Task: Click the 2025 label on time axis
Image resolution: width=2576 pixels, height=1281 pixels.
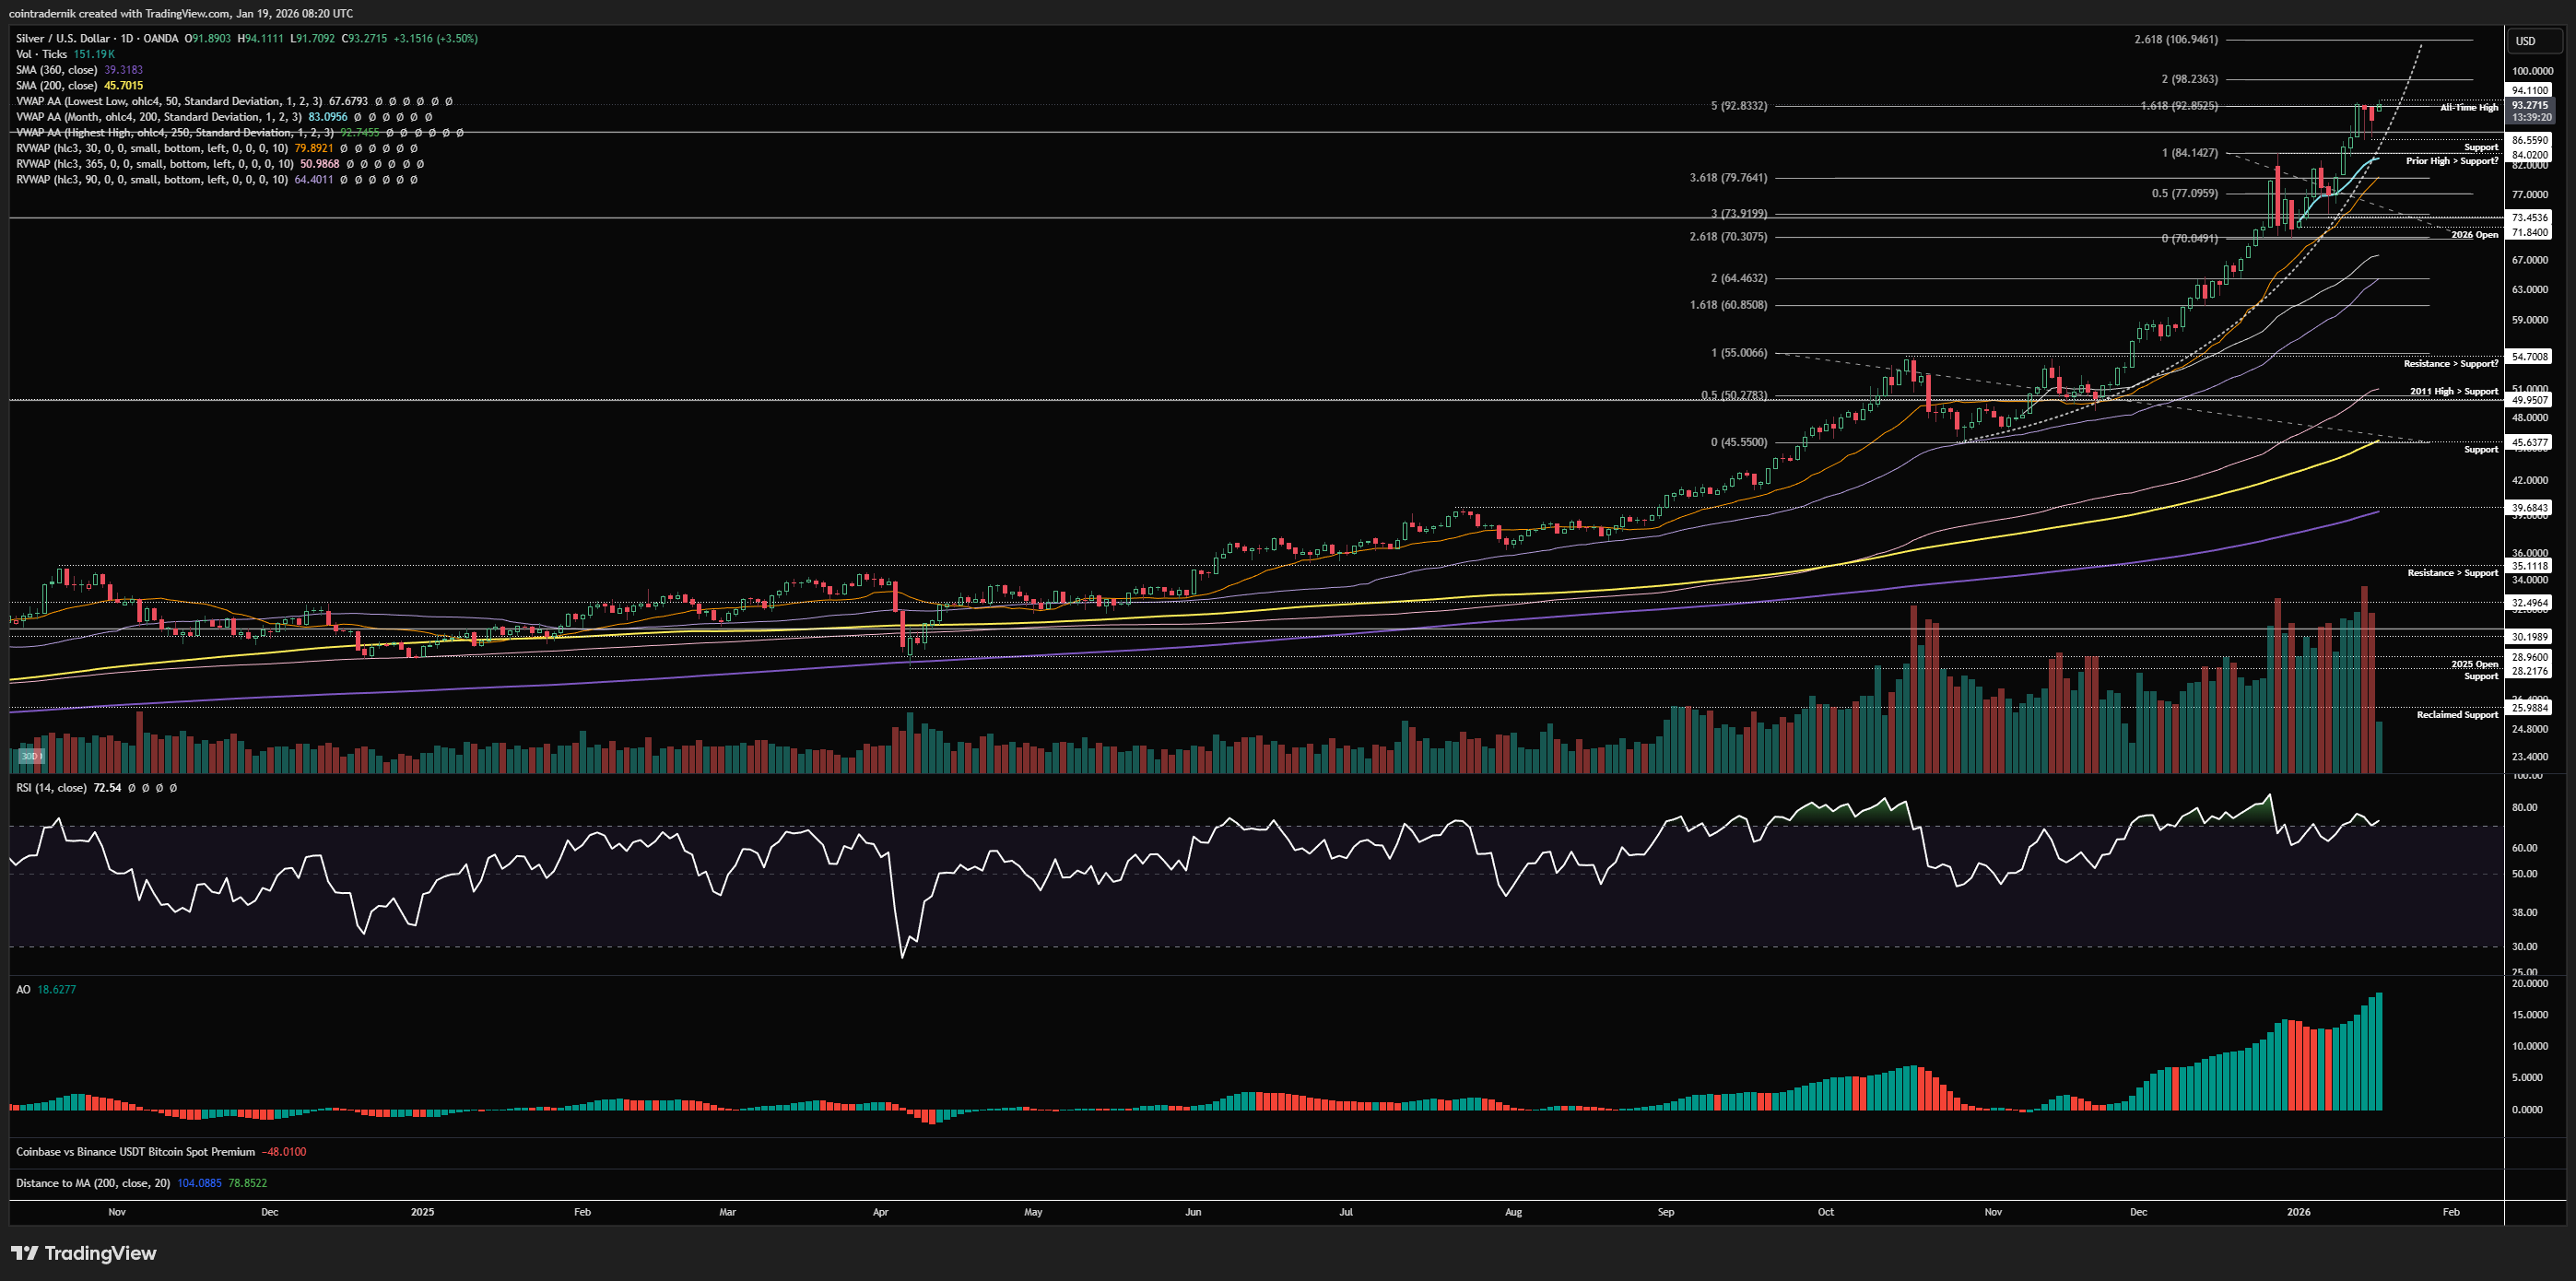Action: coord(423,1212)
